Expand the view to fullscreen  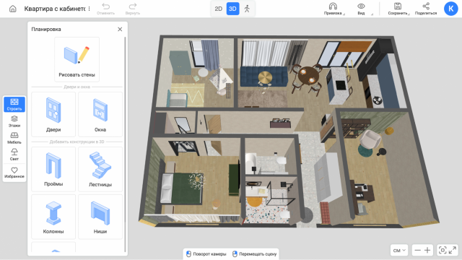(453, 251)
